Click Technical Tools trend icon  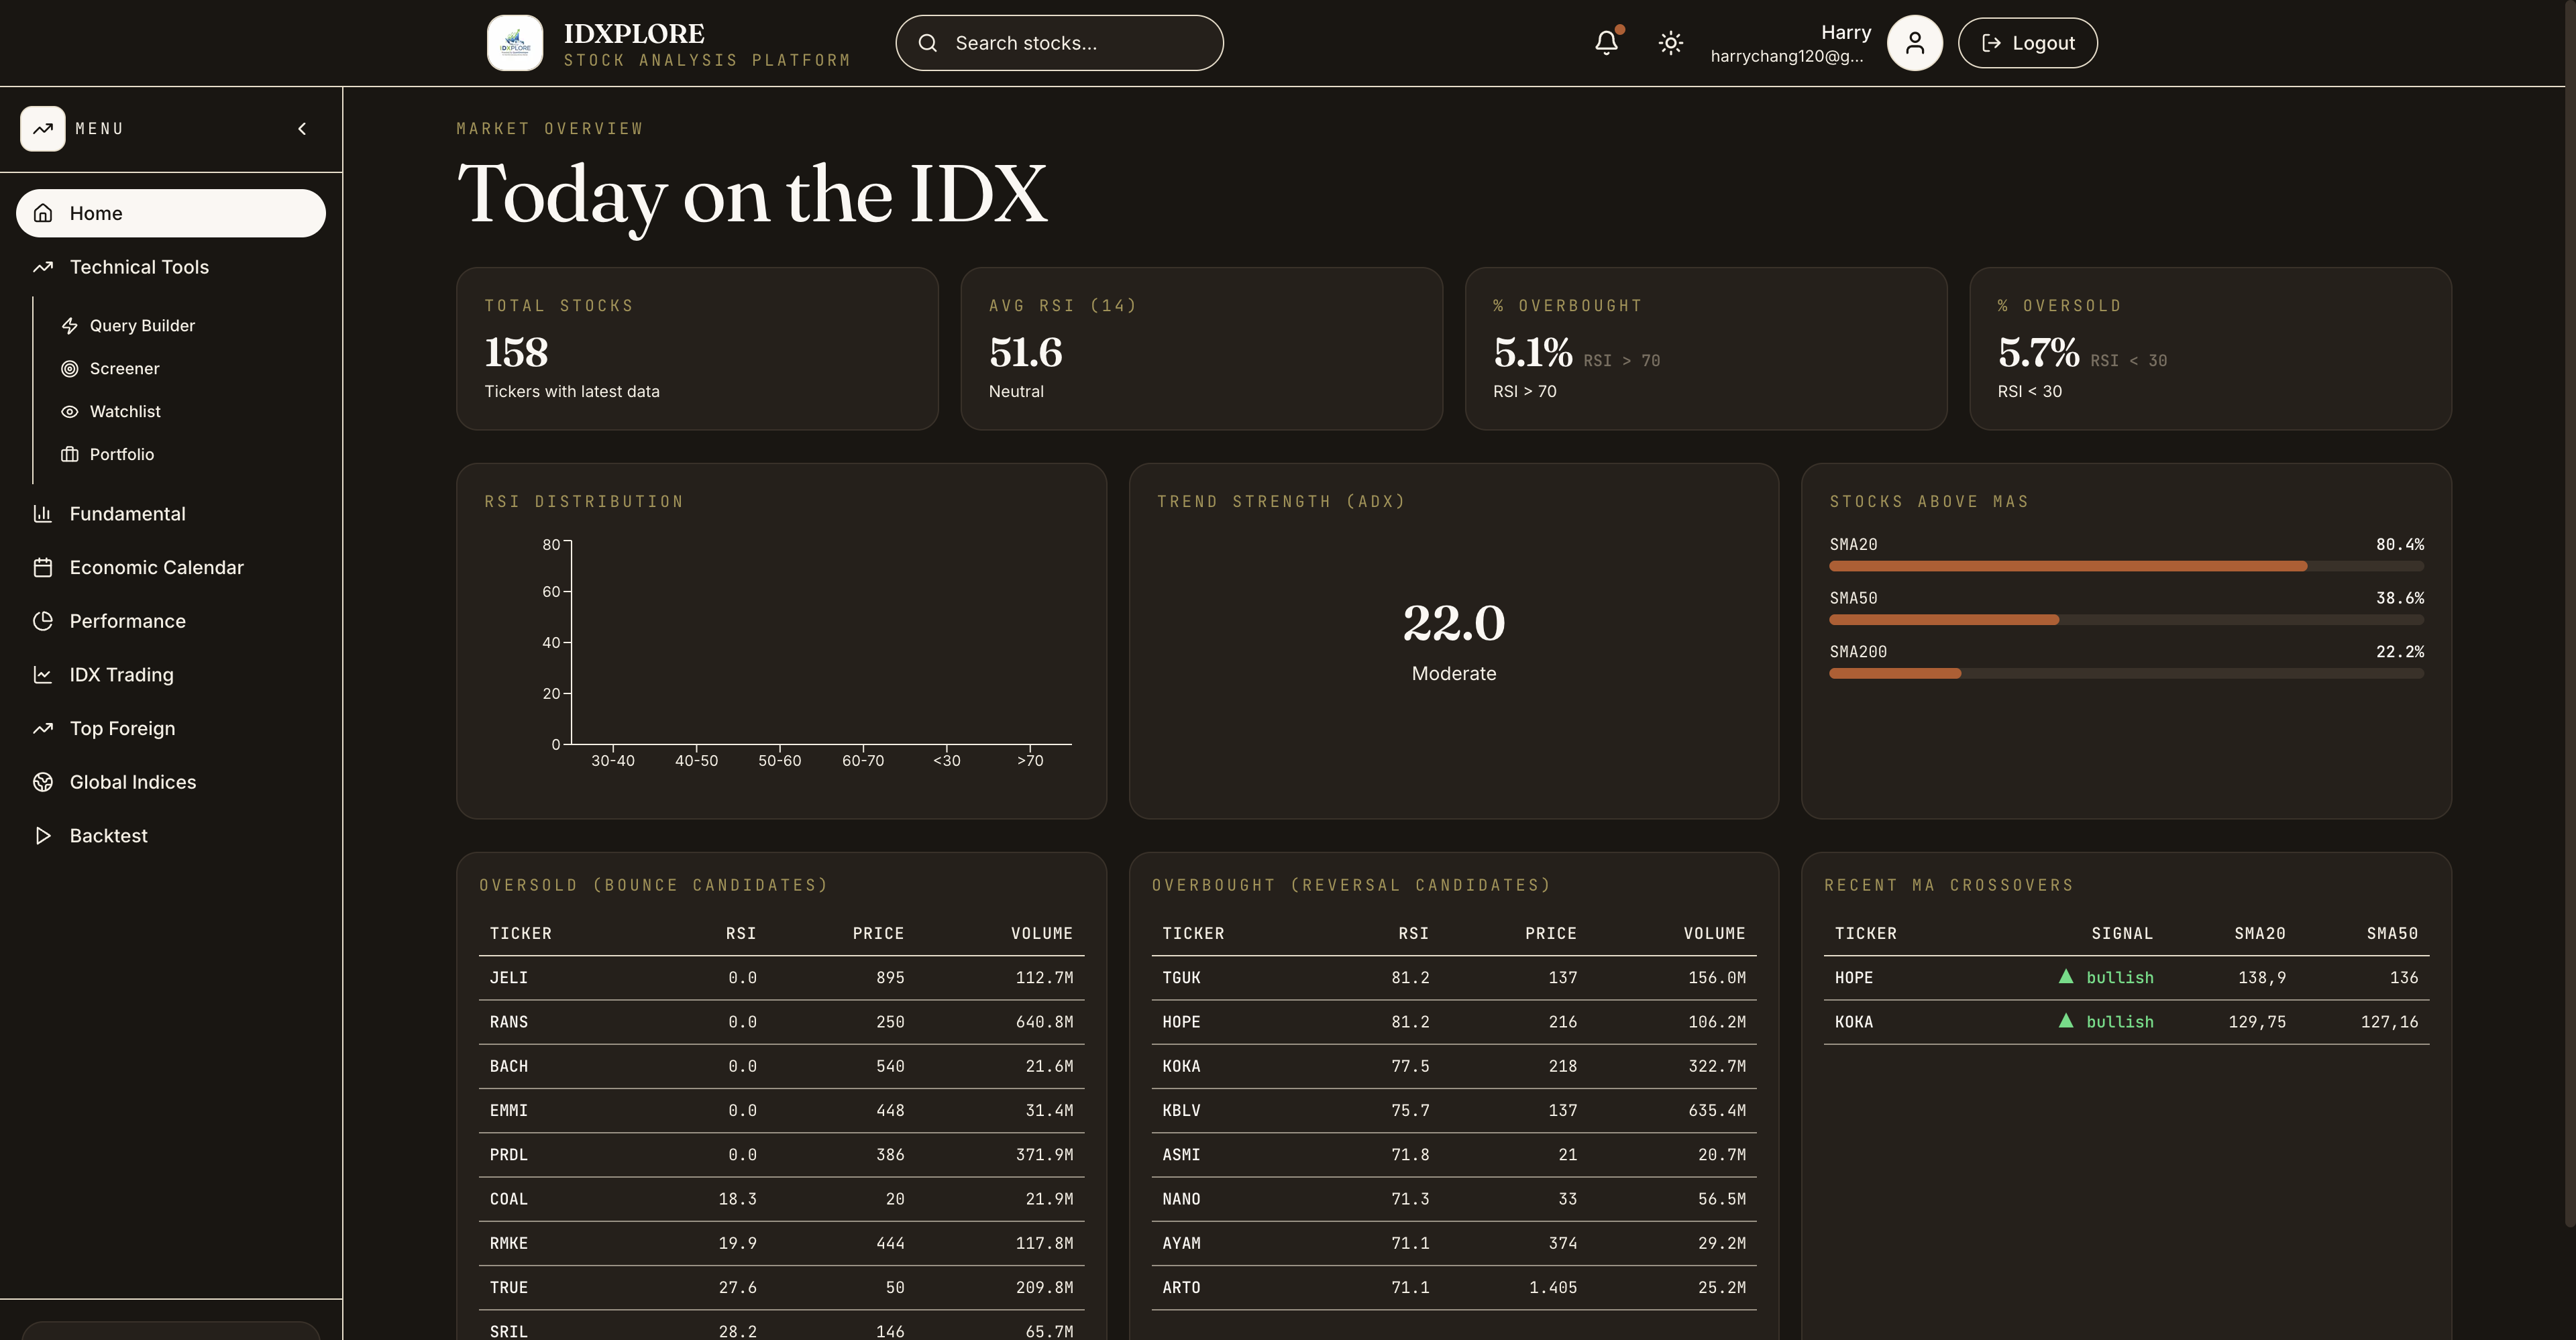click(43, 267)
